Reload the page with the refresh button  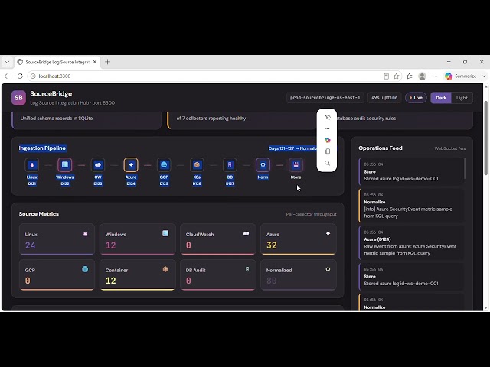(20, 76)
